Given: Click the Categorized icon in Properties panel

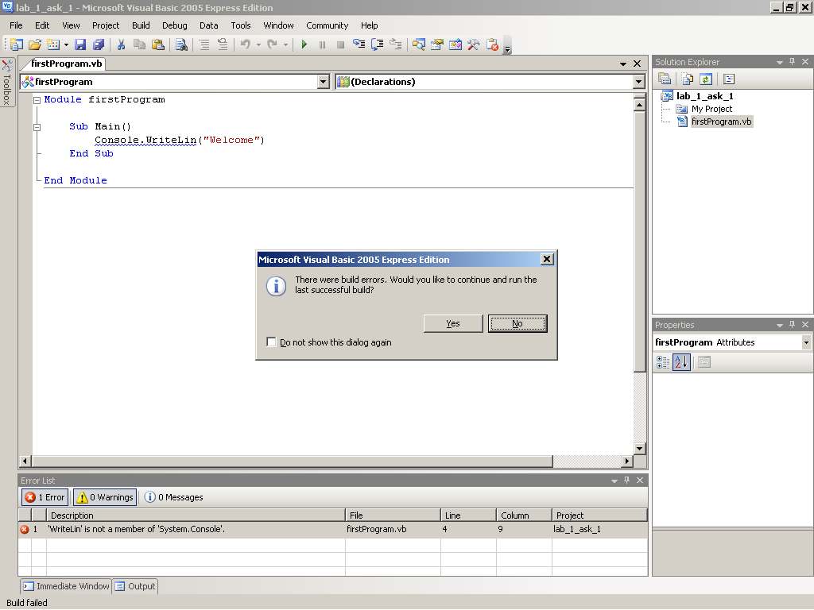Looking at the screenshot, I should click(x=663, y=362).
